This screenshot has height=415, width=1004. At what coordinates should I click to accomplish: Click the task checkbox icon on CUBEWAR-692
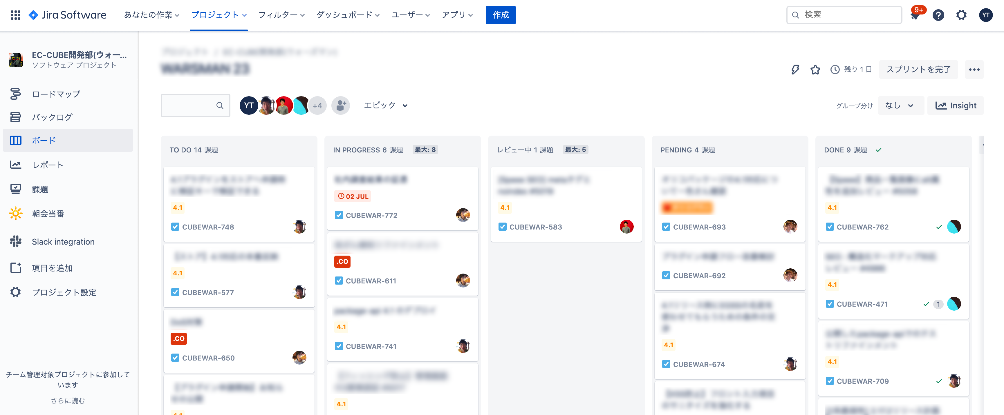[x=666, y=275]
